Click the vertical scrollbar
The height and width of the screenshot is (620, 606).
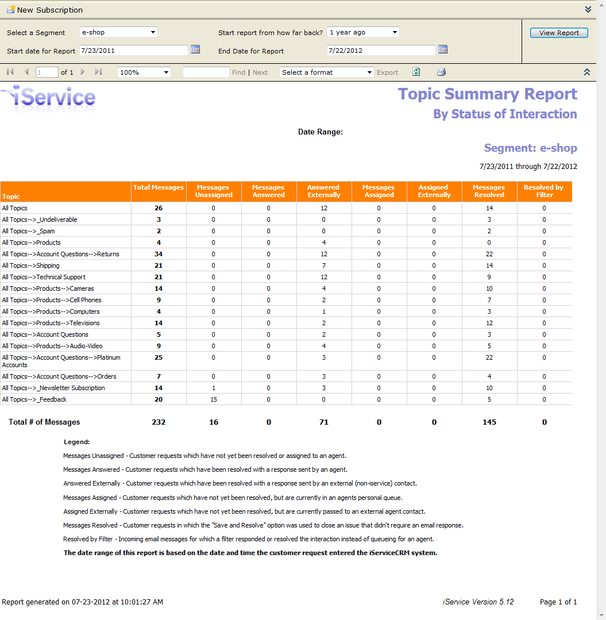pyautogui.click(x=601, y=310)
